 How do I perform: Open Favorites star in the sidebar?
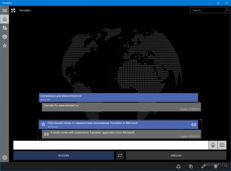[5, 46]
